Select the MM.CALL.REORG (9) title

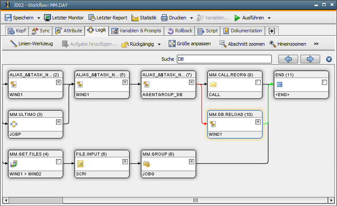[231, 75]
